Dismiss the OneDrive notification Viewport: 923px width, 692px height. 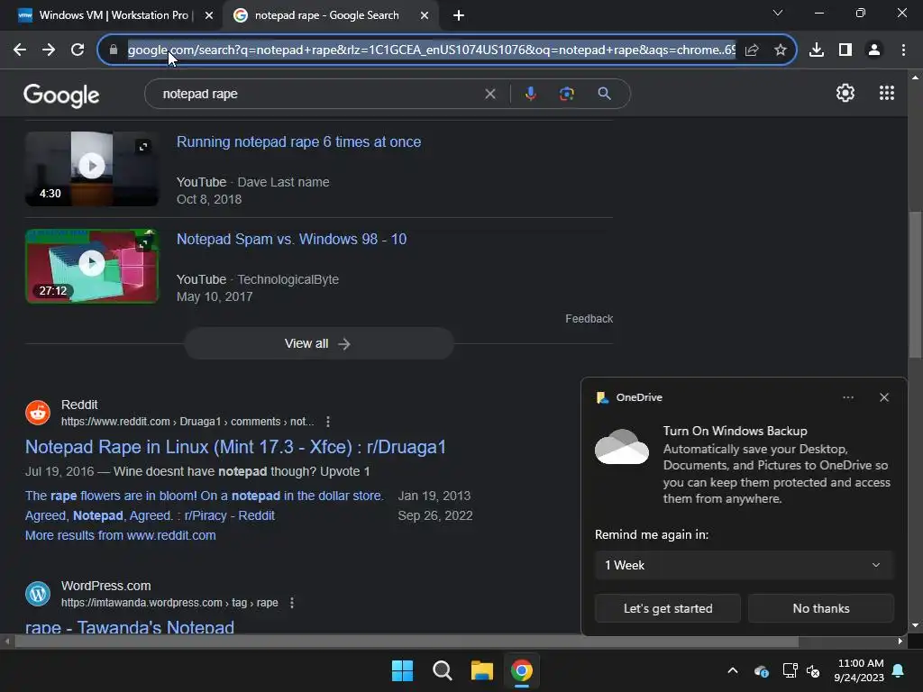coord(884,397)
